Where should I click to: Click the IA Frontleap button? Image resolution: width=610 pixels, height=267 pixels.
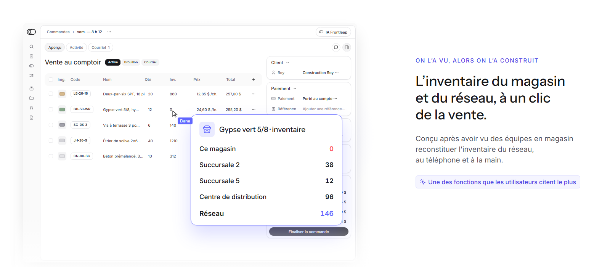pyautogui.click(x=333, y=32)
